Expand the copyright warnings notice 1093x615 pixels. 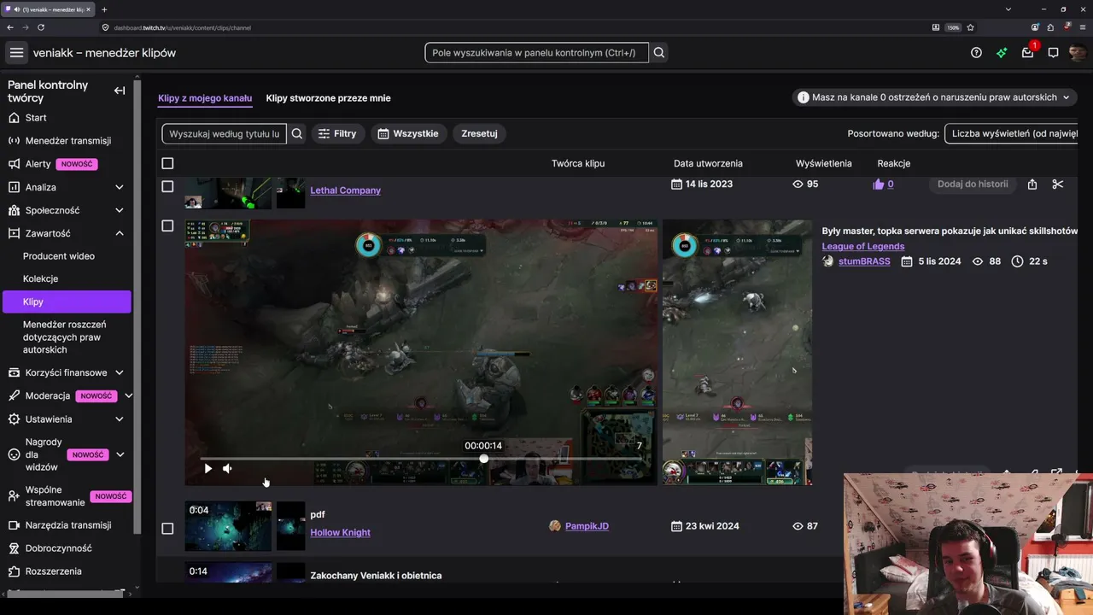point(934,97)
